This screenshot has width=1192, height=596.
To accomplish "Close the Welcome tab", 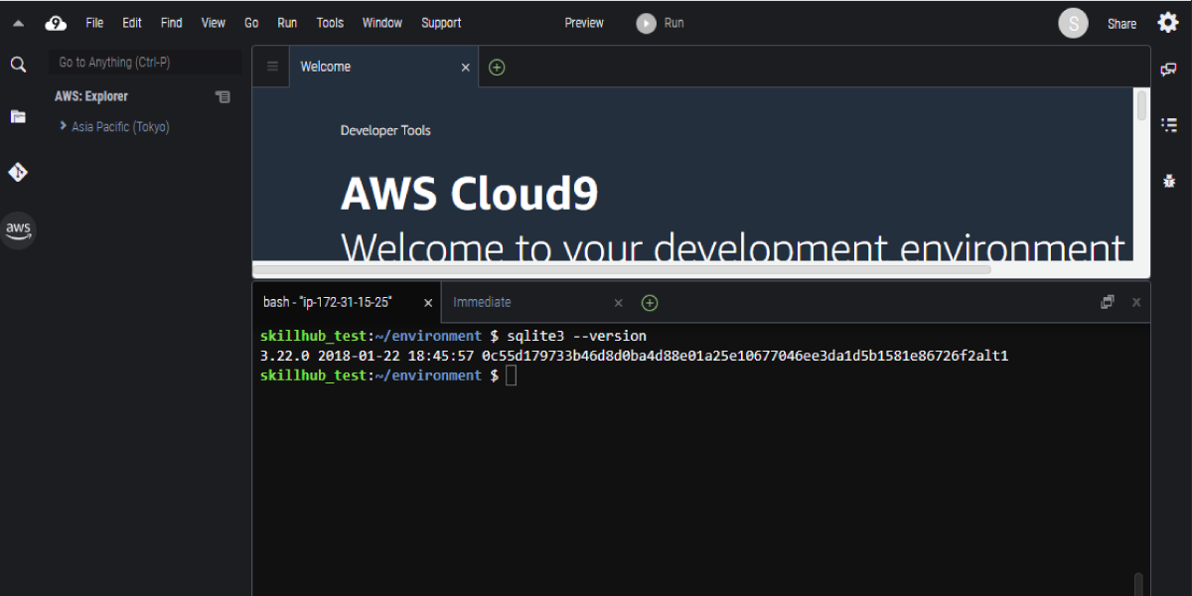I will (465, 68).
